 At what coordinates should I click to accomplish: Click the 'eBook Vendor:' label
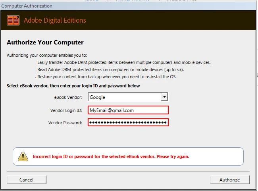click(68, 97)
